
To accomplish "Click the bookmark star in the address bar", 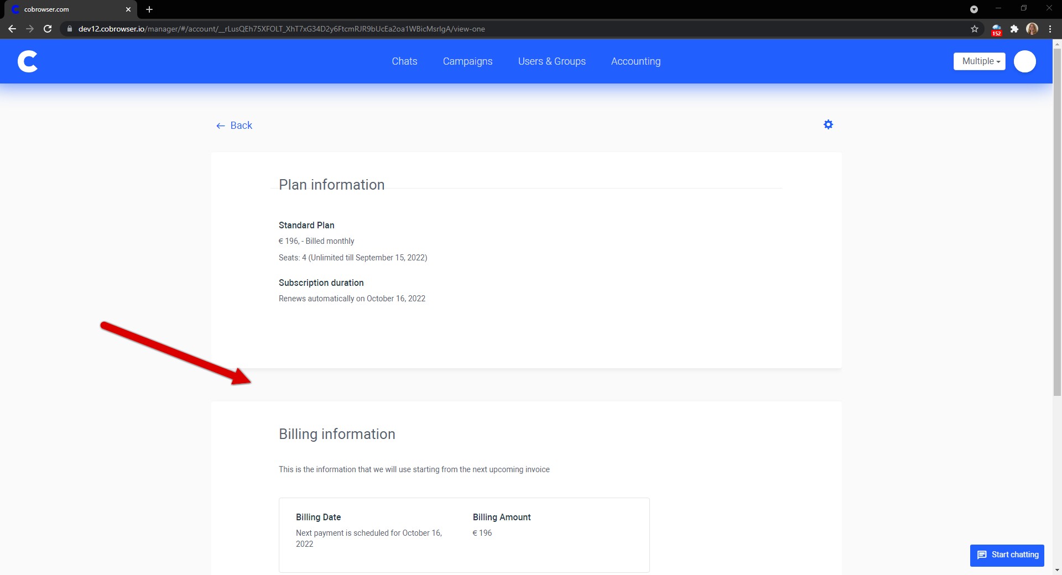I will 973,28.
